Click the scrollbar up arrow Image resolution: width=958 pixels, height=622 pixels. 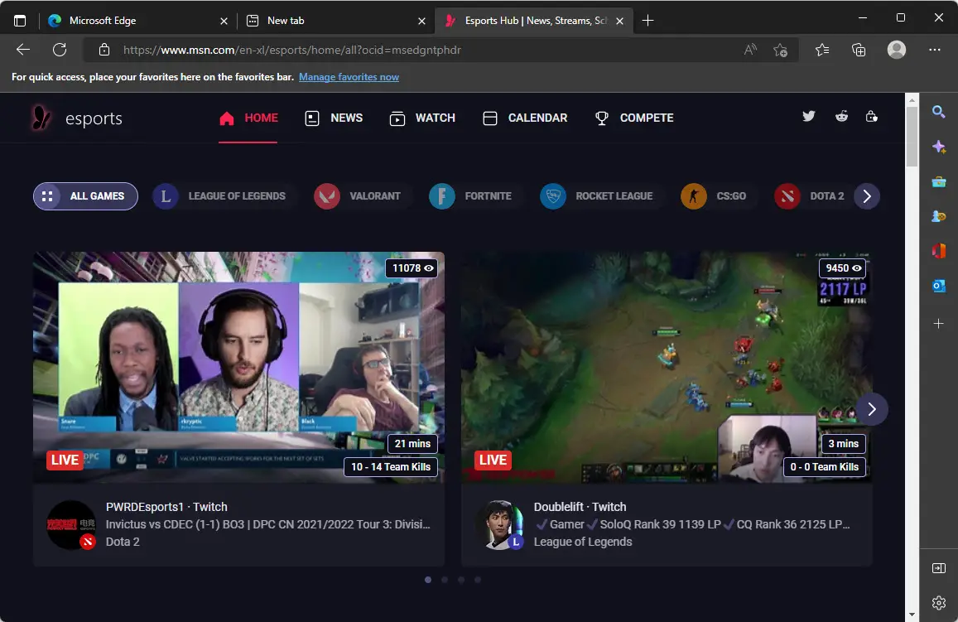pyautogui.click(x=912, y=99)
